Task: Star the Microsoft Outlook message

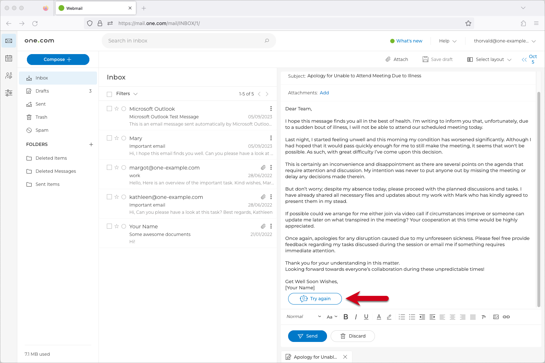Action: point(116,109)
